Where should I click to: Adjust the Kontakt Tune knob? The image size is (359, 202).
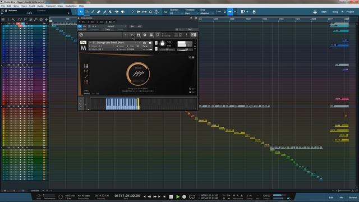click(x=162, y=44)
